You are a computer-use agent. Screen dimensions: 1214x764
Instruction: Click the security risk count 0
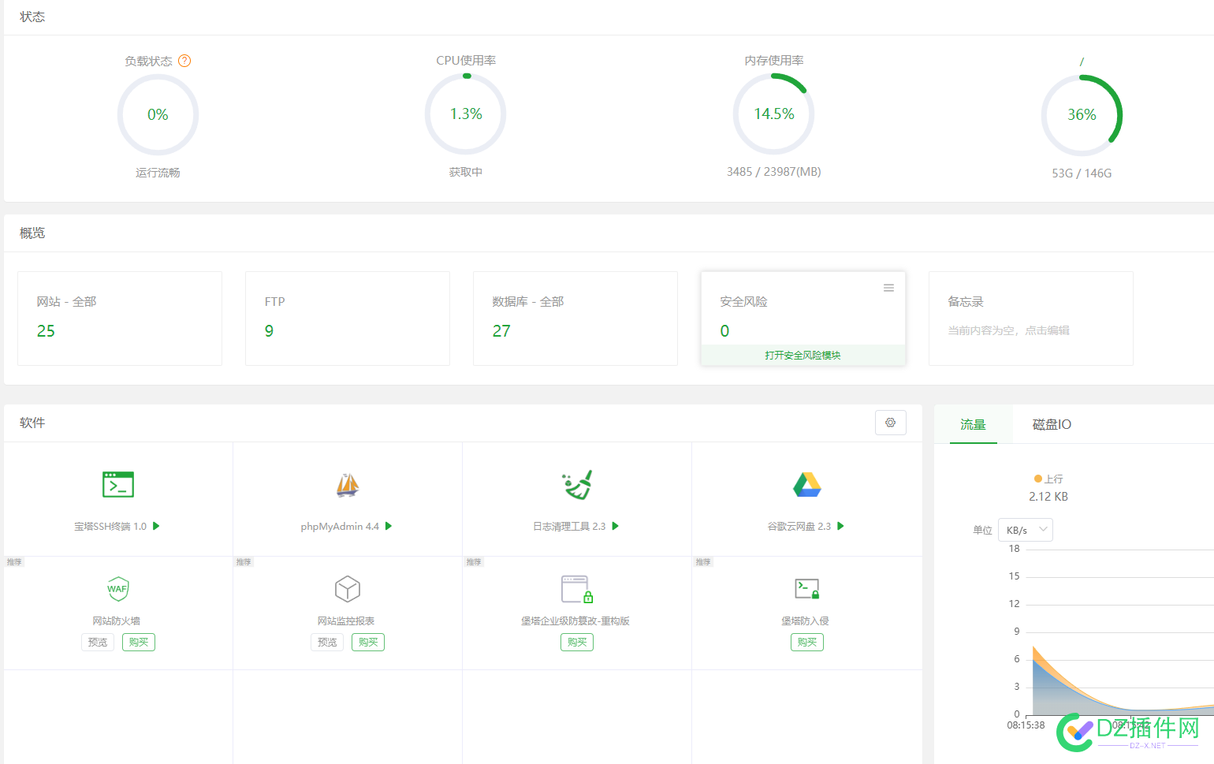click(724, 331)
